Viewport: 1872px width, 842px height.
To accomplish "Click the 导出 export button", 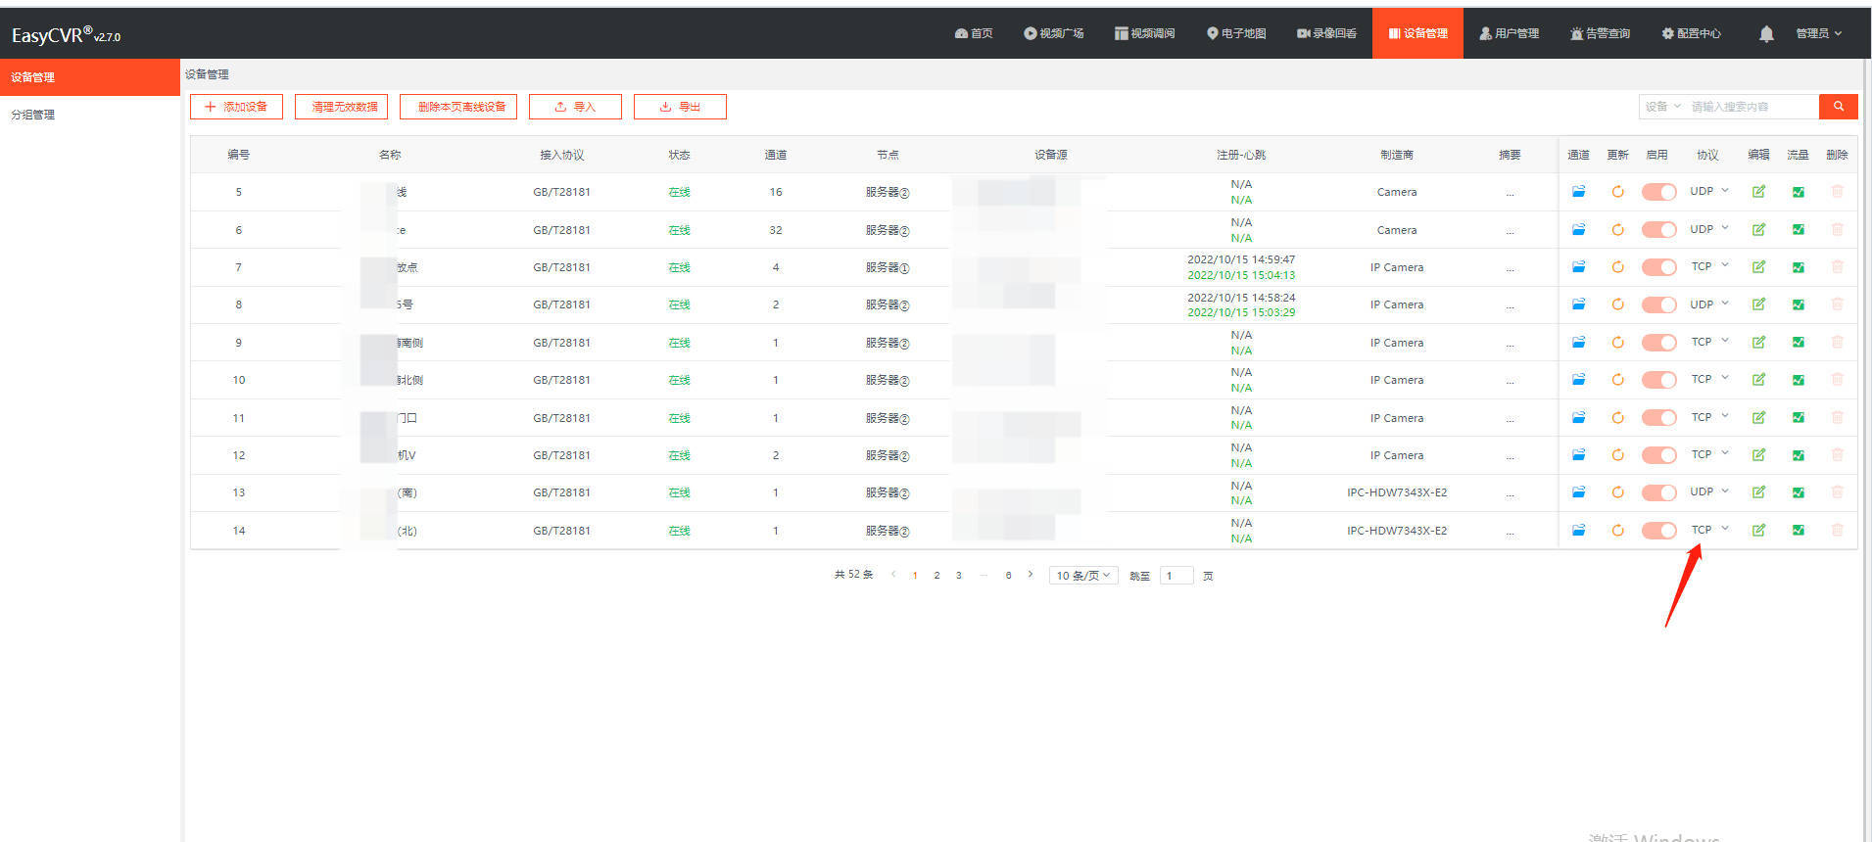I will coord(680,107).
